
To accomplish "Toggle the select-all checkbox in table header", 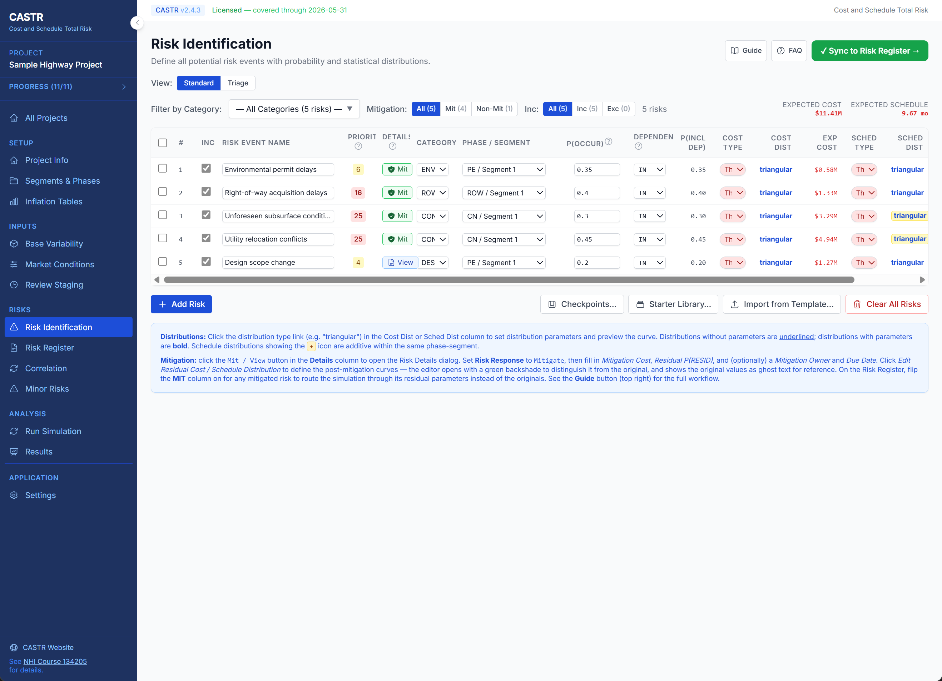I will 162,143.
